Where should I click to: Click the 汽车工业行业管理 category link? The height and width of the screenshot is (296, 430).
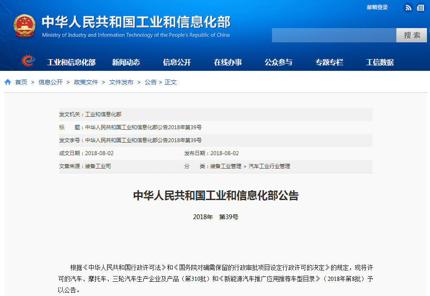coord(269,166)
